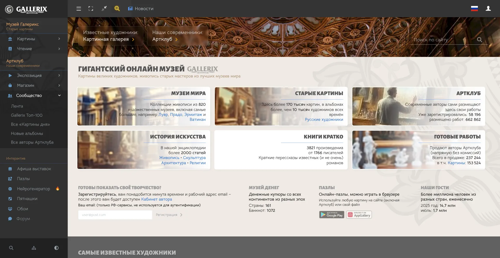Open the Лувр link
Image resolution: width=500 pixels, height=258 pixels.
163,115
